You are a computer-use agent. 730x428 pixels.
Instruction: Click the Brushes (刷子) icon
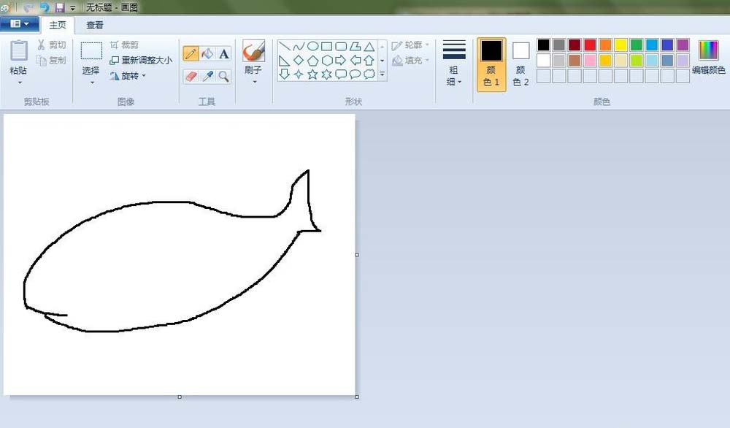[254, 51]
